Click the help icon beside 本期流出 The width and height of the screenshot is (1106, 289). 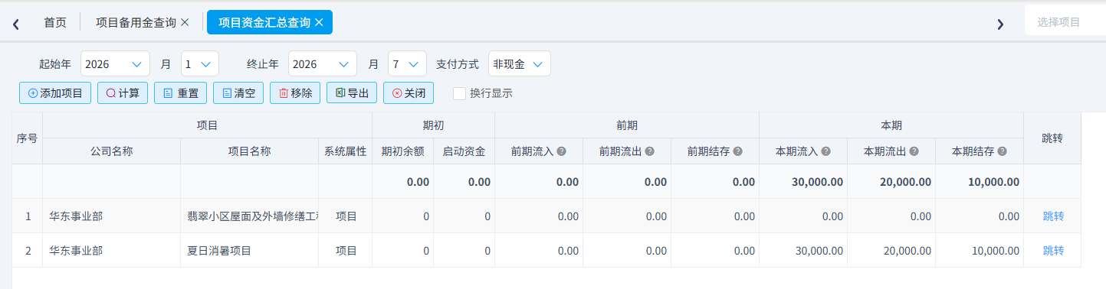914,151
